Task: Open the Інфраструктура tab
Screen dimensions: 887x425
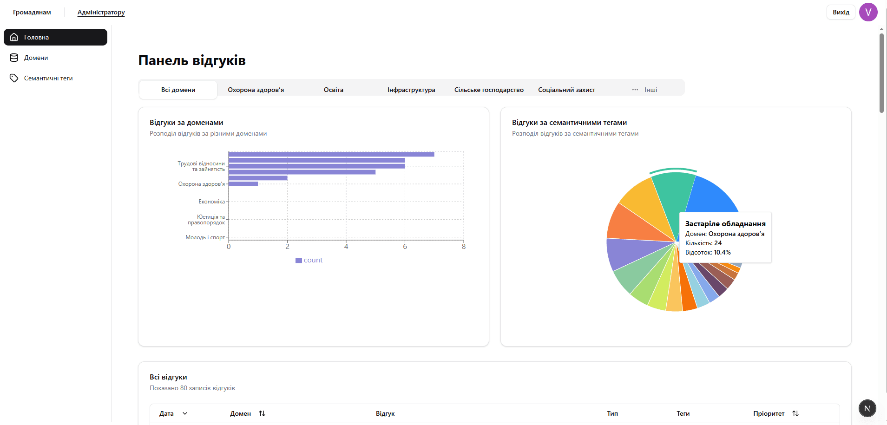Action: 411,90
